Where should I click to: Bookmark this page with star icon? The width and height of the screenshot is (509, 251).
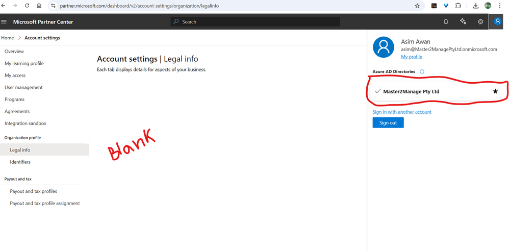click(417, 6)
